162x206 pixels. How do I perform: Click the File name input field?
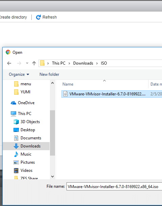pos(114,187)
